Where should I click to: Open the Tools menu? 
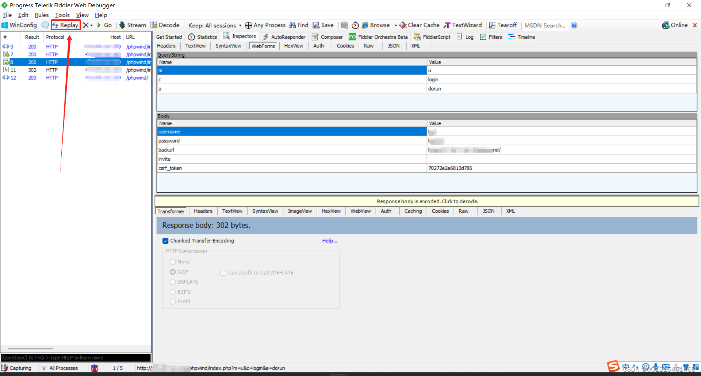click(62, 15)
